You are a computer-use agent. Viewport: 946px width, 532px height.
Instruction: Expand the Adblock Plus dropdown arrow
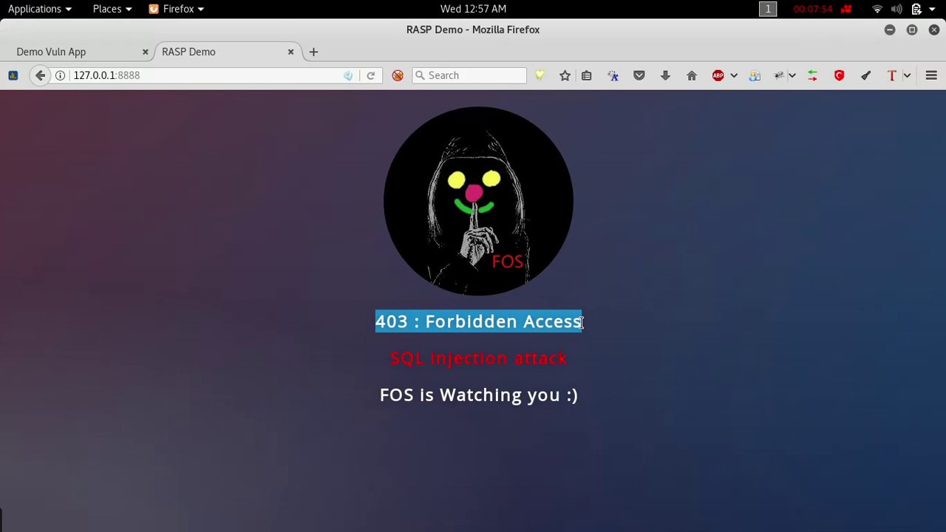(x=734, y=75)
